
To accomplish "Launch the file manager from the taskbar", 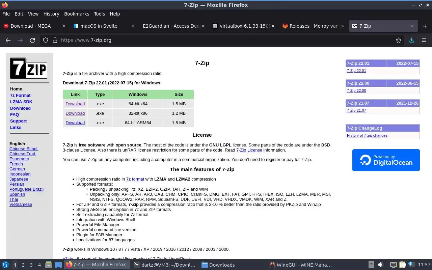I will pyautogui.click(x=48, y=265).
